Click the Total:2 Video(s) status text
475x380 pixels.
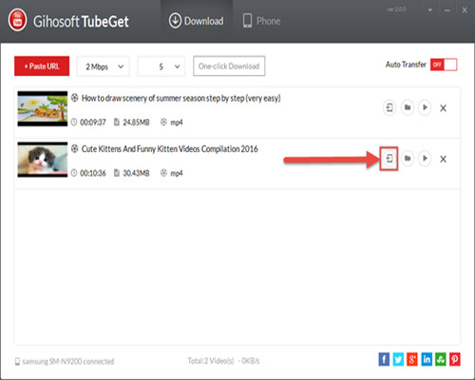(211, 361)
